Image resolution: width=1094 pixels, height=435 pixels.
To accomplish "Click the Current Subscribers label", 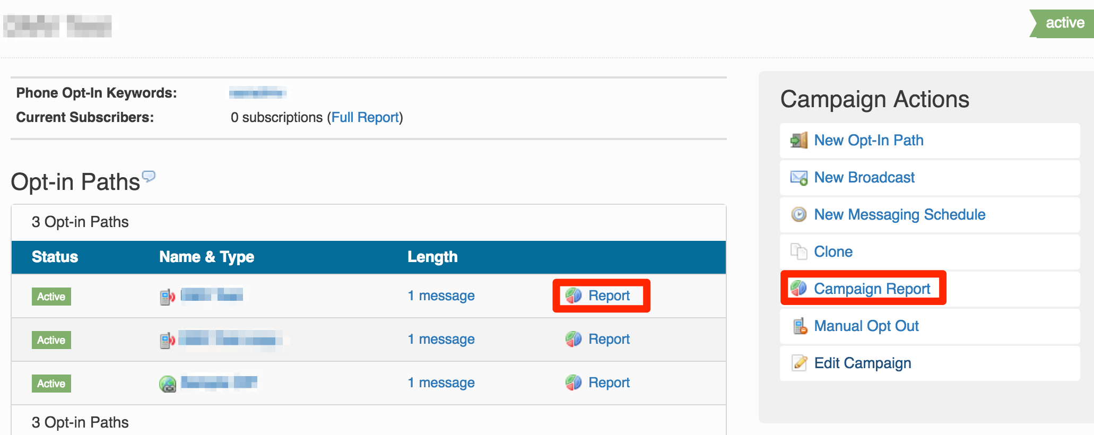I will 85,117.
